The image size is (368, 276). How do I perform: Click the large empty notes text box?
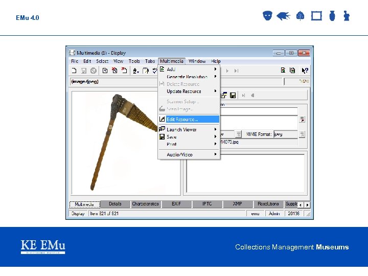point(245,173)
